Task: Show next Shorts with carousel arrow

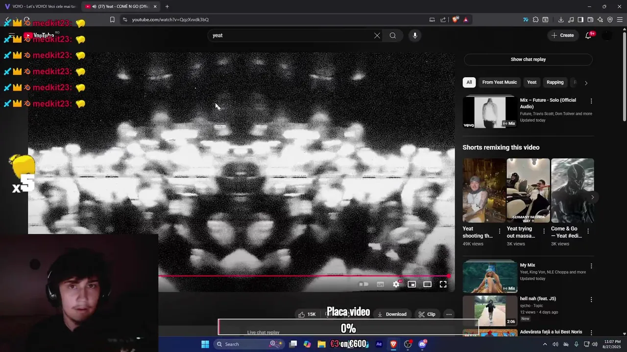Action: coord(593,197)
